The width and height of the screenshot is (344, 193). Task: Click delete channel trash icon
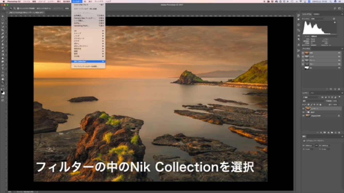339,89
